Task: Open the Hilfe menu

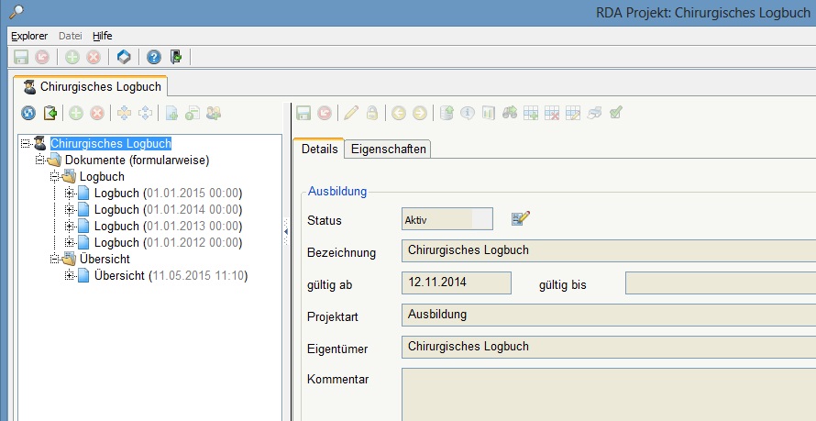Action: (103, 36)
